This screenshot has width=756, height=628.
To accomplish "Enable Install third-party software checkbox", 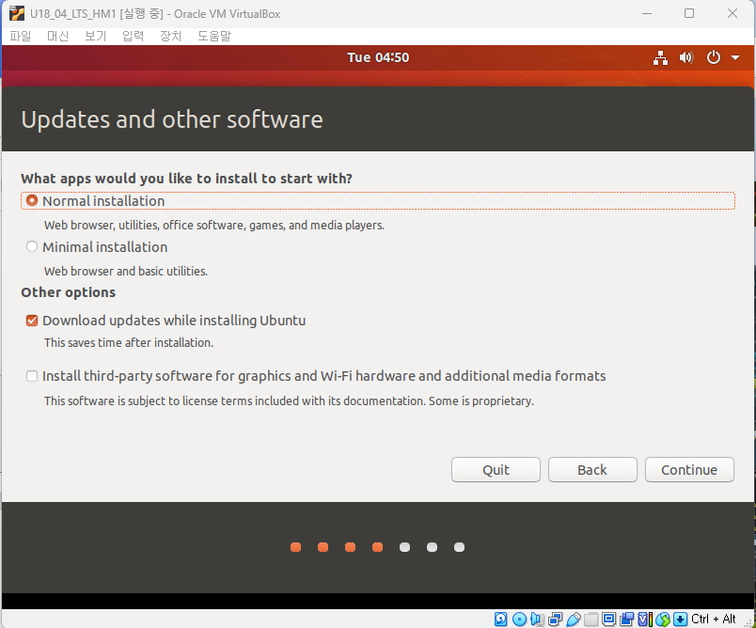I will click(x=32, y=376).
